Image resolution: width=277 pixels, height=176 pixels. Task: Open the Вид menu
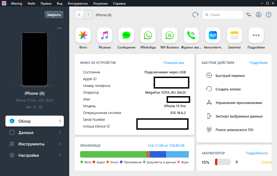click(x=60, y=3)
